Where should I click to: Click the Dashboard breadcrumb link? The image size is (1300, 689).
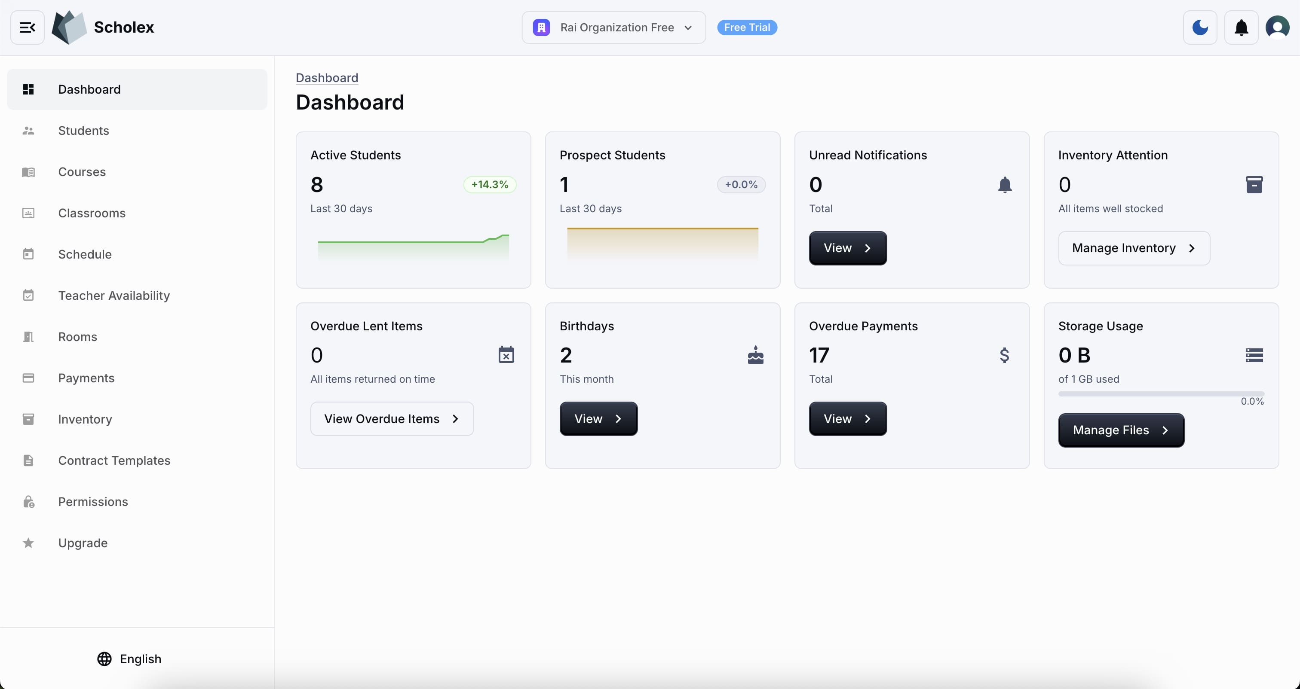(327, 78)
